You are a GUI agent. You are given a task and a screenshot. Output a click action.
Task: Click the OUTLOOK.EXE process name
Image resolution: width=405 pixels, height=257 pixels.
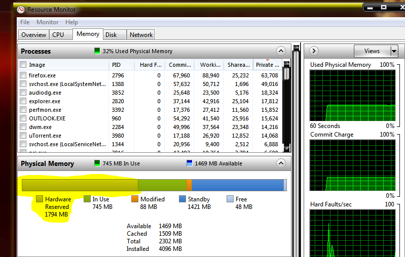[47, 118]
